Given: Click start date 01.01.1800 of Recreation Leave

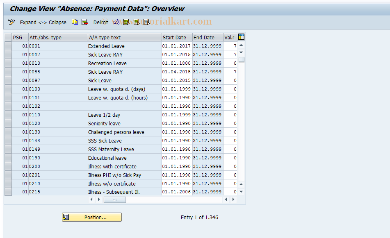Looking at the screenshot, I should pyautogui.click(x=177, y=63).
